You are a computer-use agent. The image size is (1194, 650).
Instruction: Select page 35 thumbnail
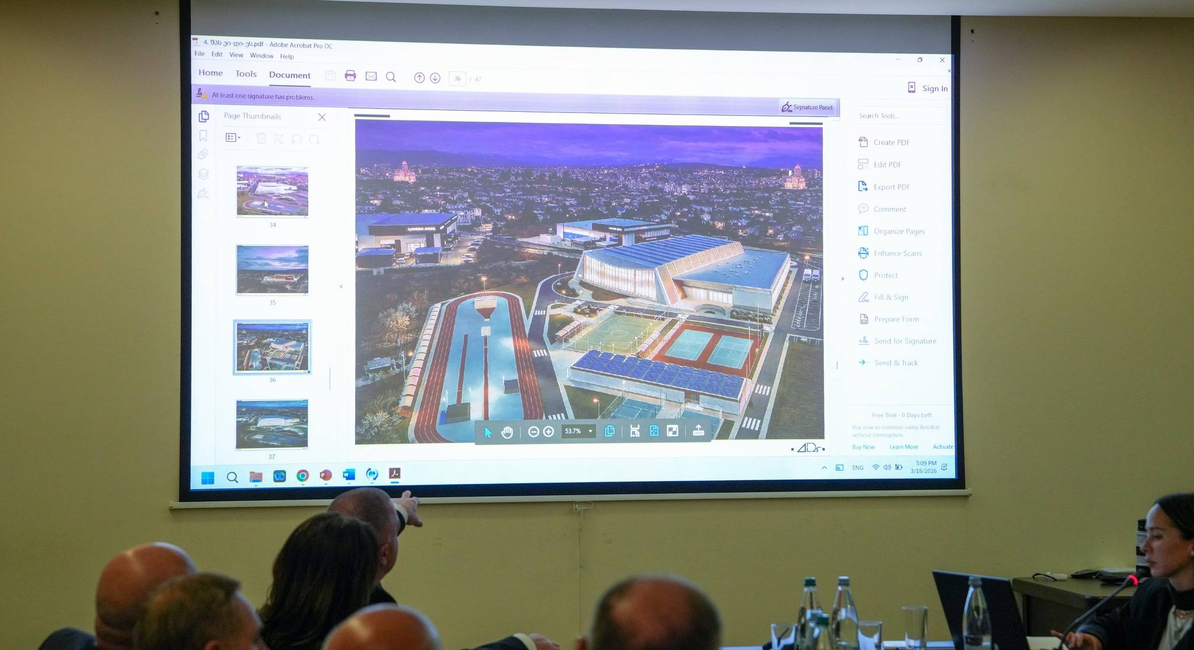click(272, 270)
